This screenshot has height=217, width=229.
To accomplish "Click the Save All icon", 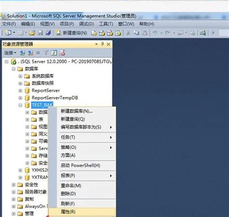I will 48,33.
